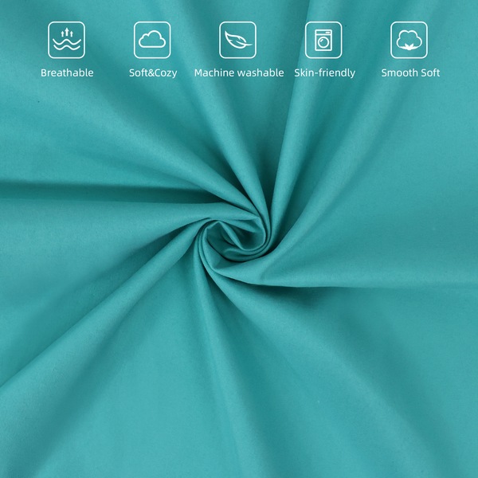Image resolution: width=478 pixels, height=478 pixels.
Task: Select the cloud icon above Soft&Cozy
Action: pyautogui.click(x=152, y=40)
